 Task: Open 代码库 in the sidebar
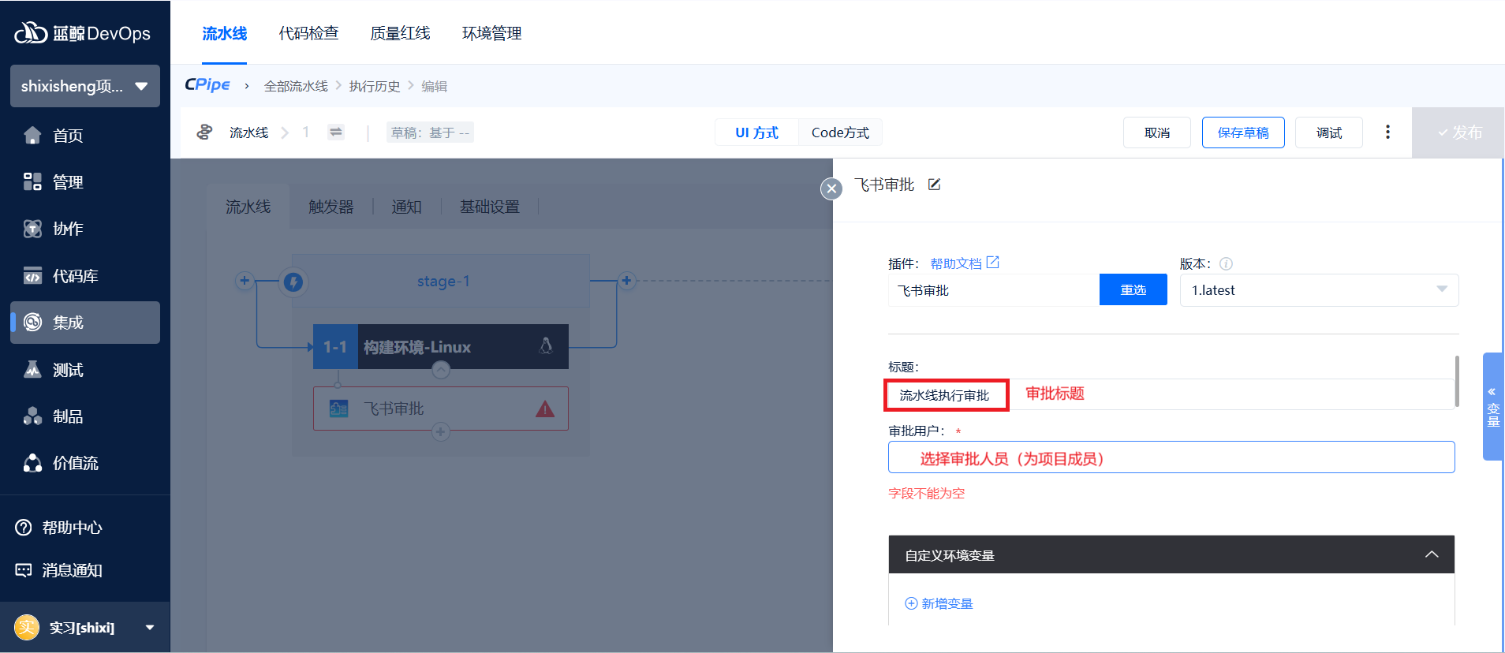(x=75, y=276)
